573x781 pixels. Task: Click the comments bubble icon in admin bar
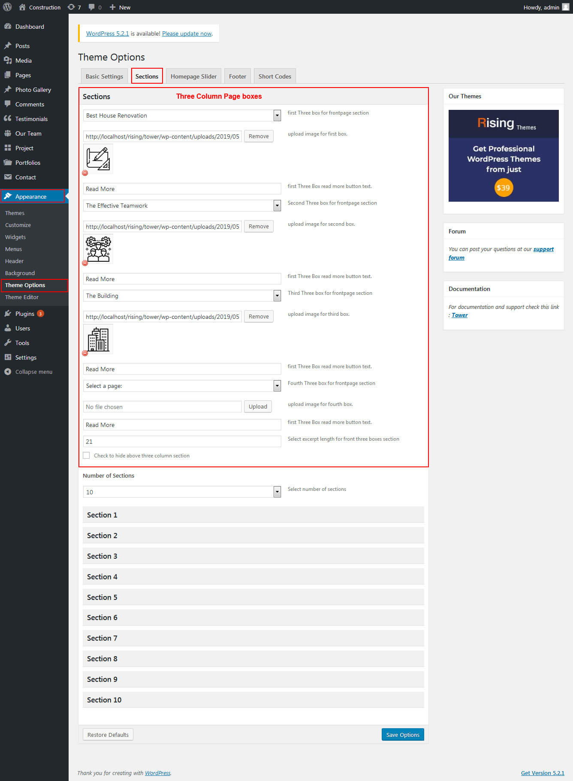coord(91,7)
